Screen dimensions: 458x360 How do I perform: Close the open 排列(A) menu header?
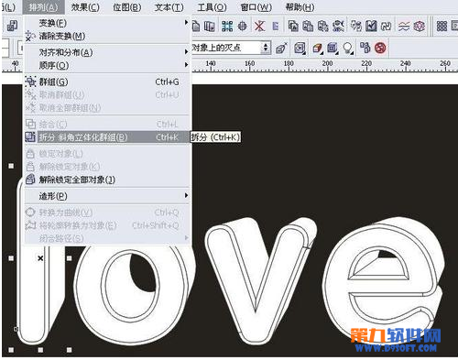(x=43, y=7)
